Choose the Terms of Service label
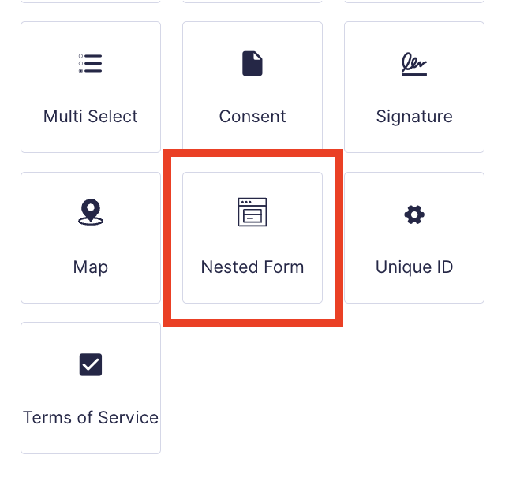The image size is (505, 481). coord(91,418)
